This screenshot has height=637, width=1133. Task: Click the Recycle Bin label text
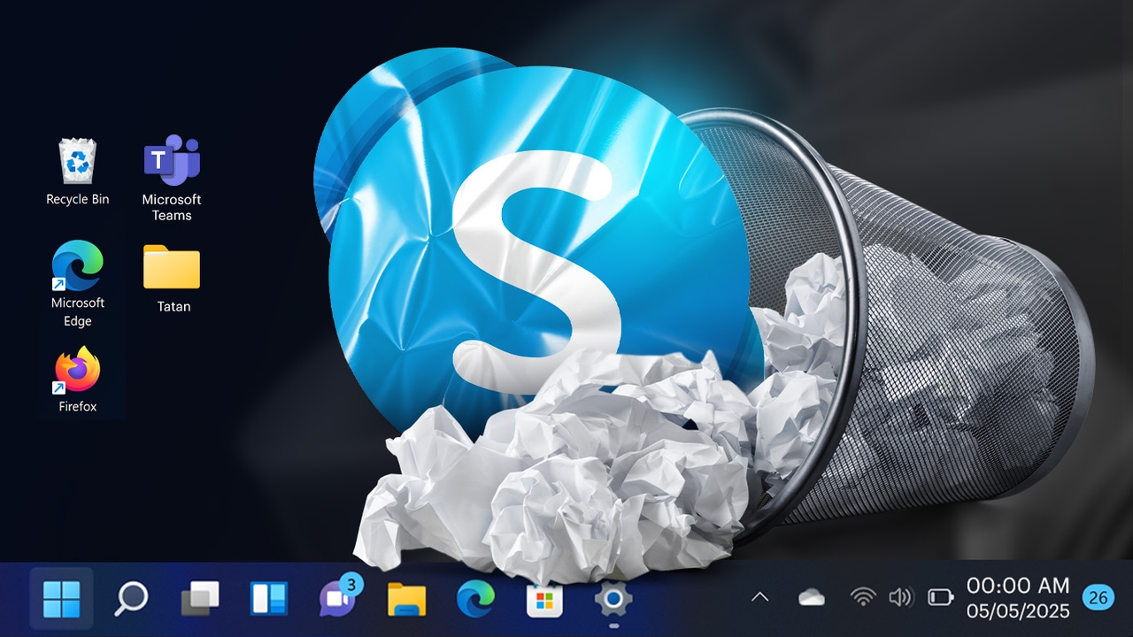pos(78,200)
